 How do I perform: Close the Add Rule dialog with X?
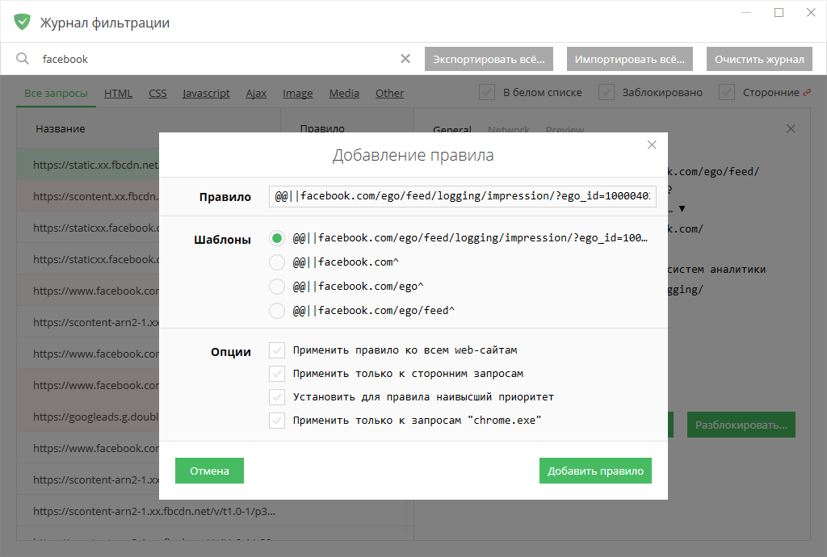point(652,145)
